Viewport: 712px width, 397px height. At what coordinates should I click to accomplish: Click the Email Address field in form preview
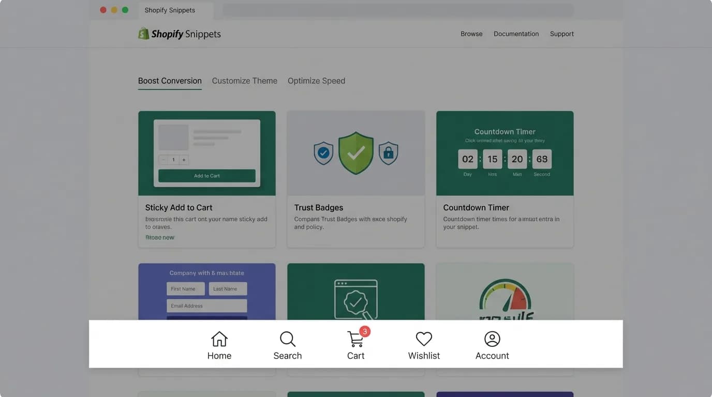pos(207,306)
